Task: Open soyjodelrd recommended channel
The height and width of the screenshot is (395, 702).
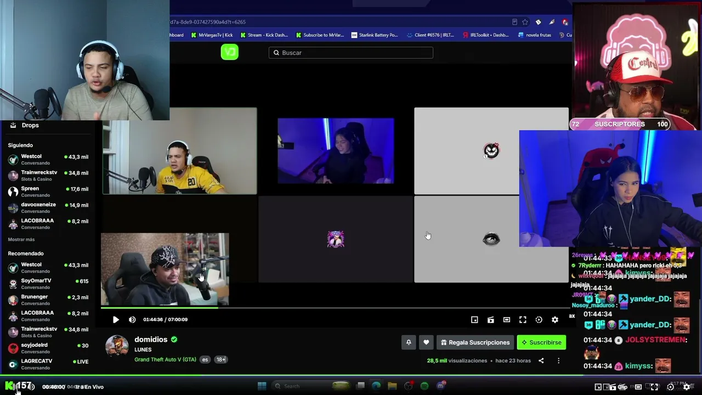Action: coord(48,348)
